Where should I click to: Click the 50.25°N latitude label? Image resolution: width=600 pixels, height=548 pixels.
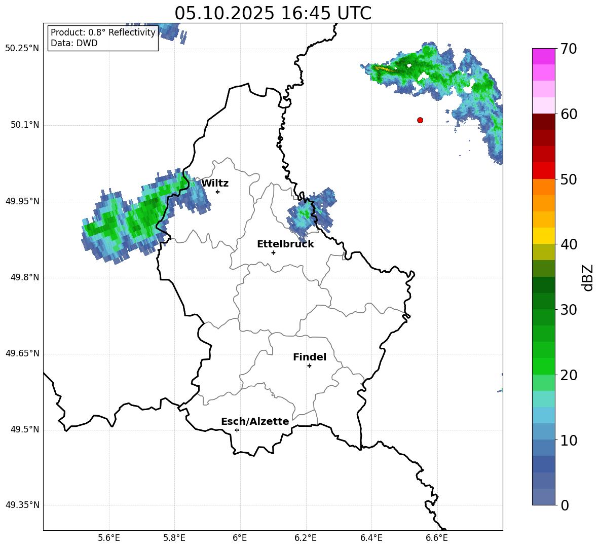click(22, 49)
